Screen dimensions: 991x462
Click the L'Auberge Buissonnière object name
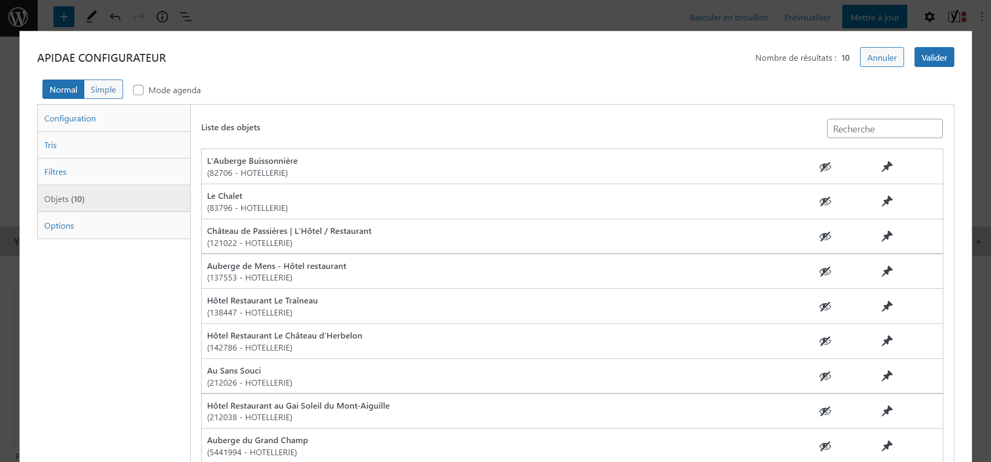point(252,161)
